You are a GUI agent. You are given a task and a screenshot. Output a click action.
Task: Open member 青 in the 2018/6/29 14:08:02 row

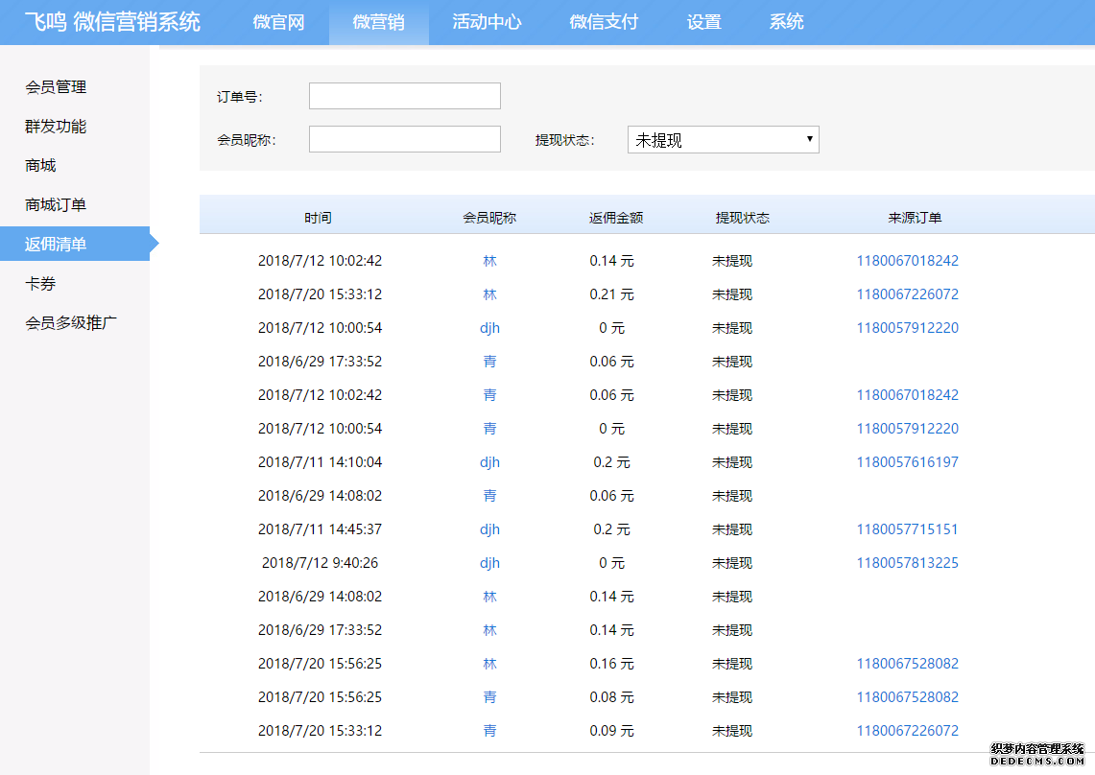489,496
